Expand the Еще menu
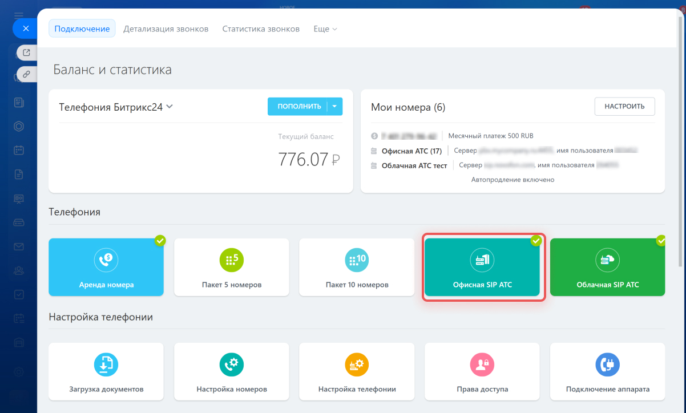686x413 pixels. tap(325, 29)
